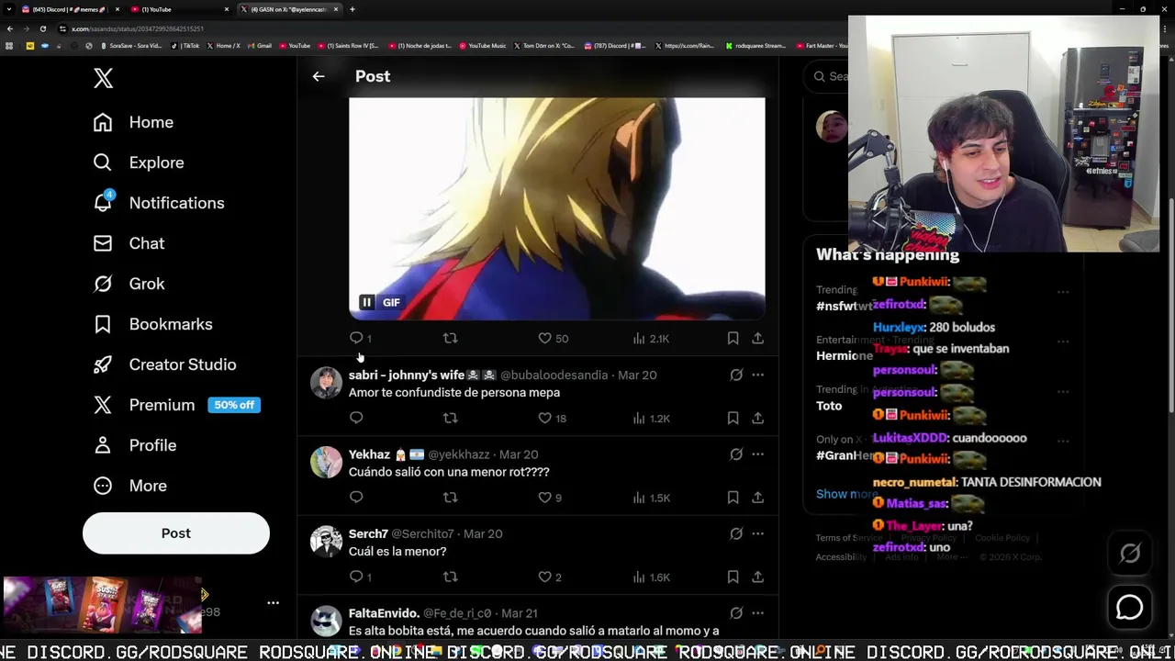This screenshot has height=661, width=1175.
Task: Open more options on Serch7's reply
Action: [x=757, y=533]
